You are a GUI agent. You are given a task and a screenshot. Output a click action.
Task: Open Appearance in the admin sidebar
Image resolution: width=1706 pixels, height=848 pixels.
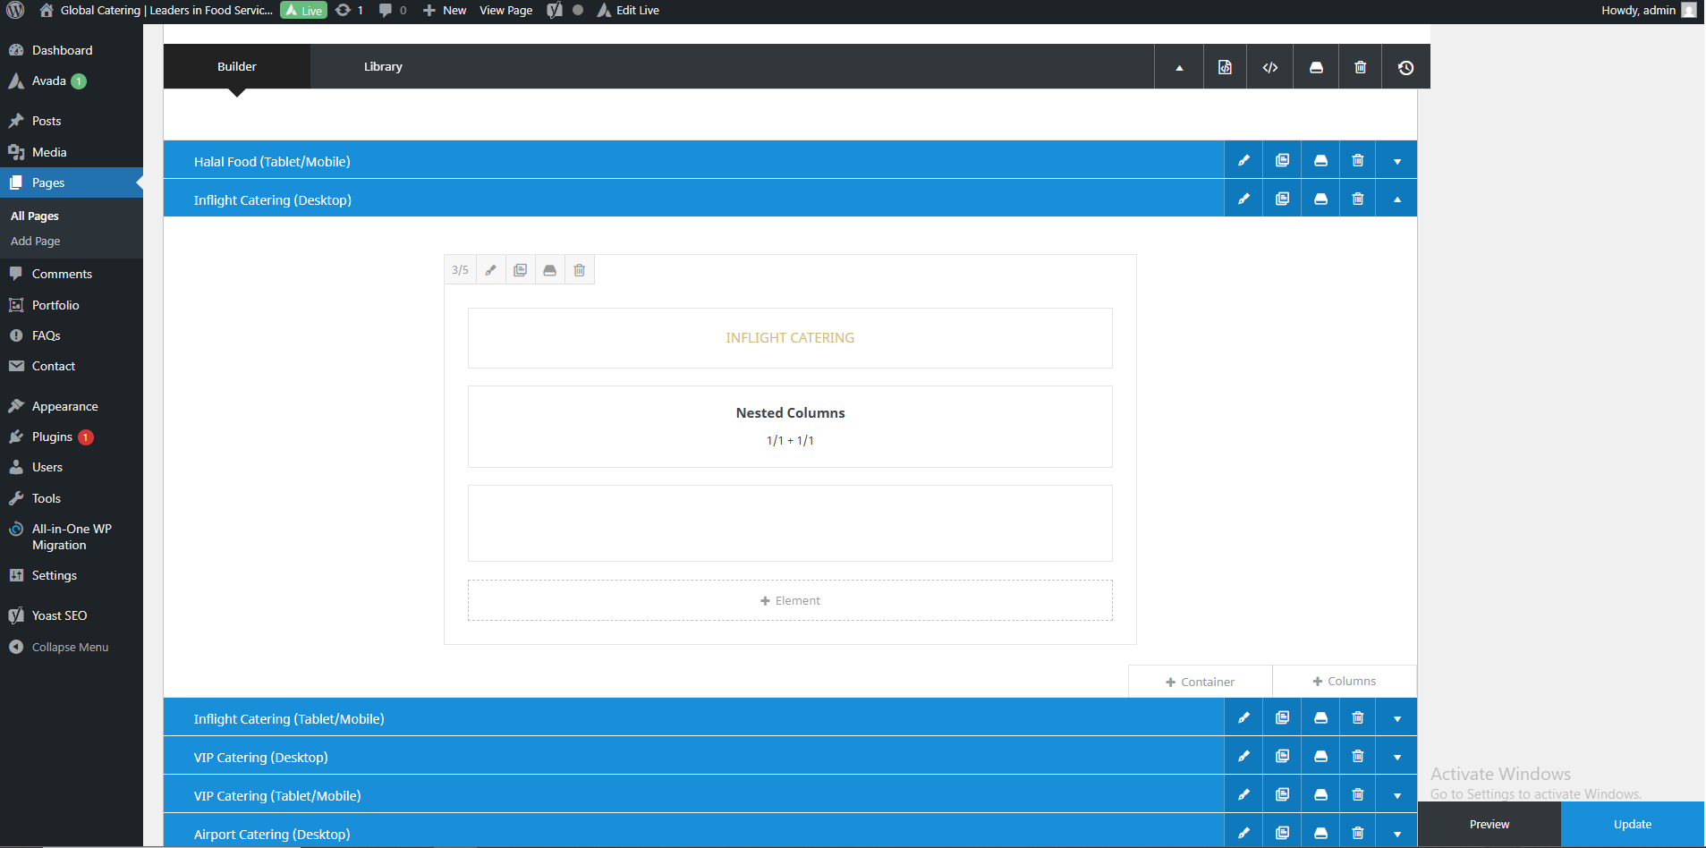64,406
